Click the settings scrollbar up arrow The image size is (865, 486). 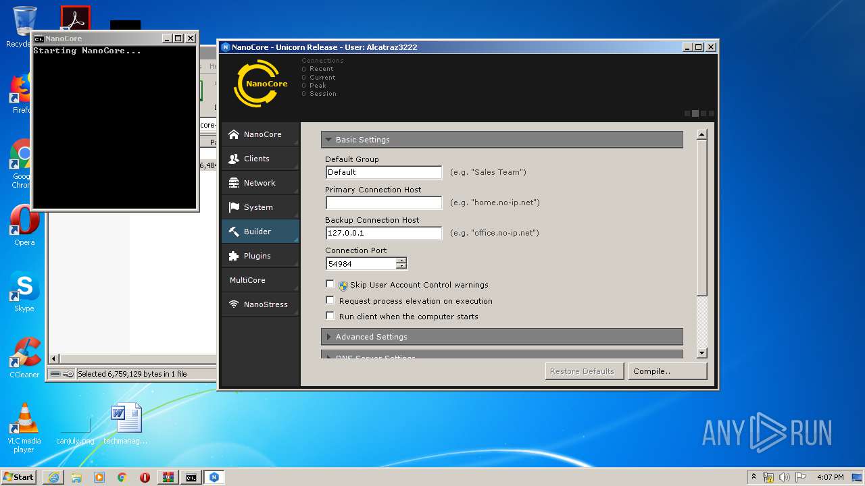point(701,134)
